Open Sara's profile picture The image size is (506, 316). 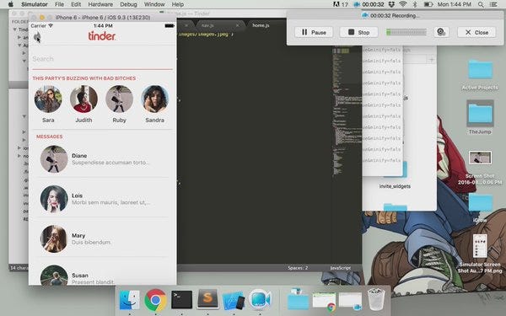click(x=48, y=99)
